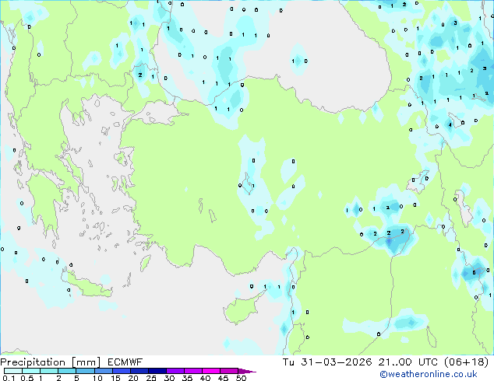
Task: Click the "Precipitation" title word
Action: pyautogui.click(x=33, y=362)
